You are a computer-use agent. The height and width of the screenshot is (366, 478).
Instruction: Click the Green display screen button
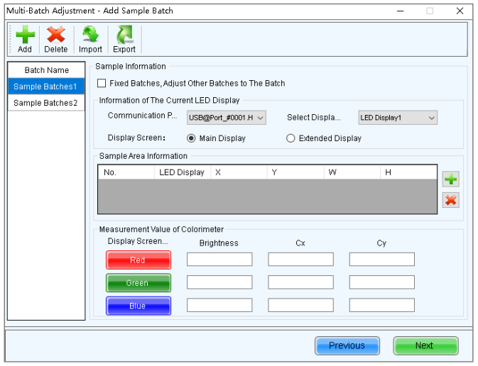pos(138,283)
